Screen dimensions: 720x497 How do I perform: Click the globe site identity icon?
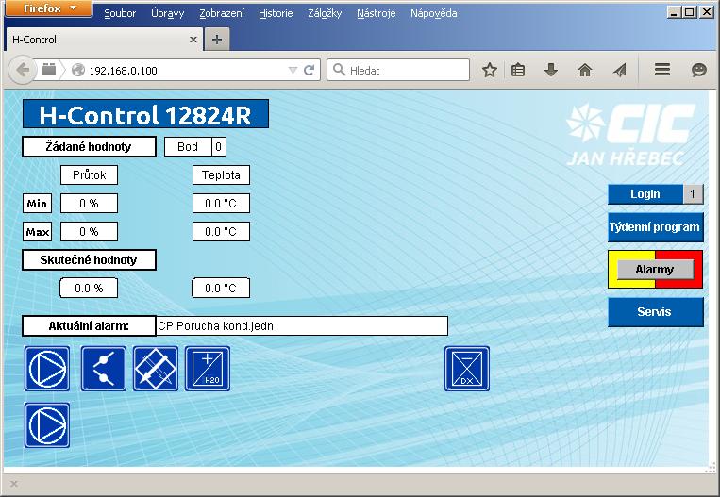click(x=78, y=70)
